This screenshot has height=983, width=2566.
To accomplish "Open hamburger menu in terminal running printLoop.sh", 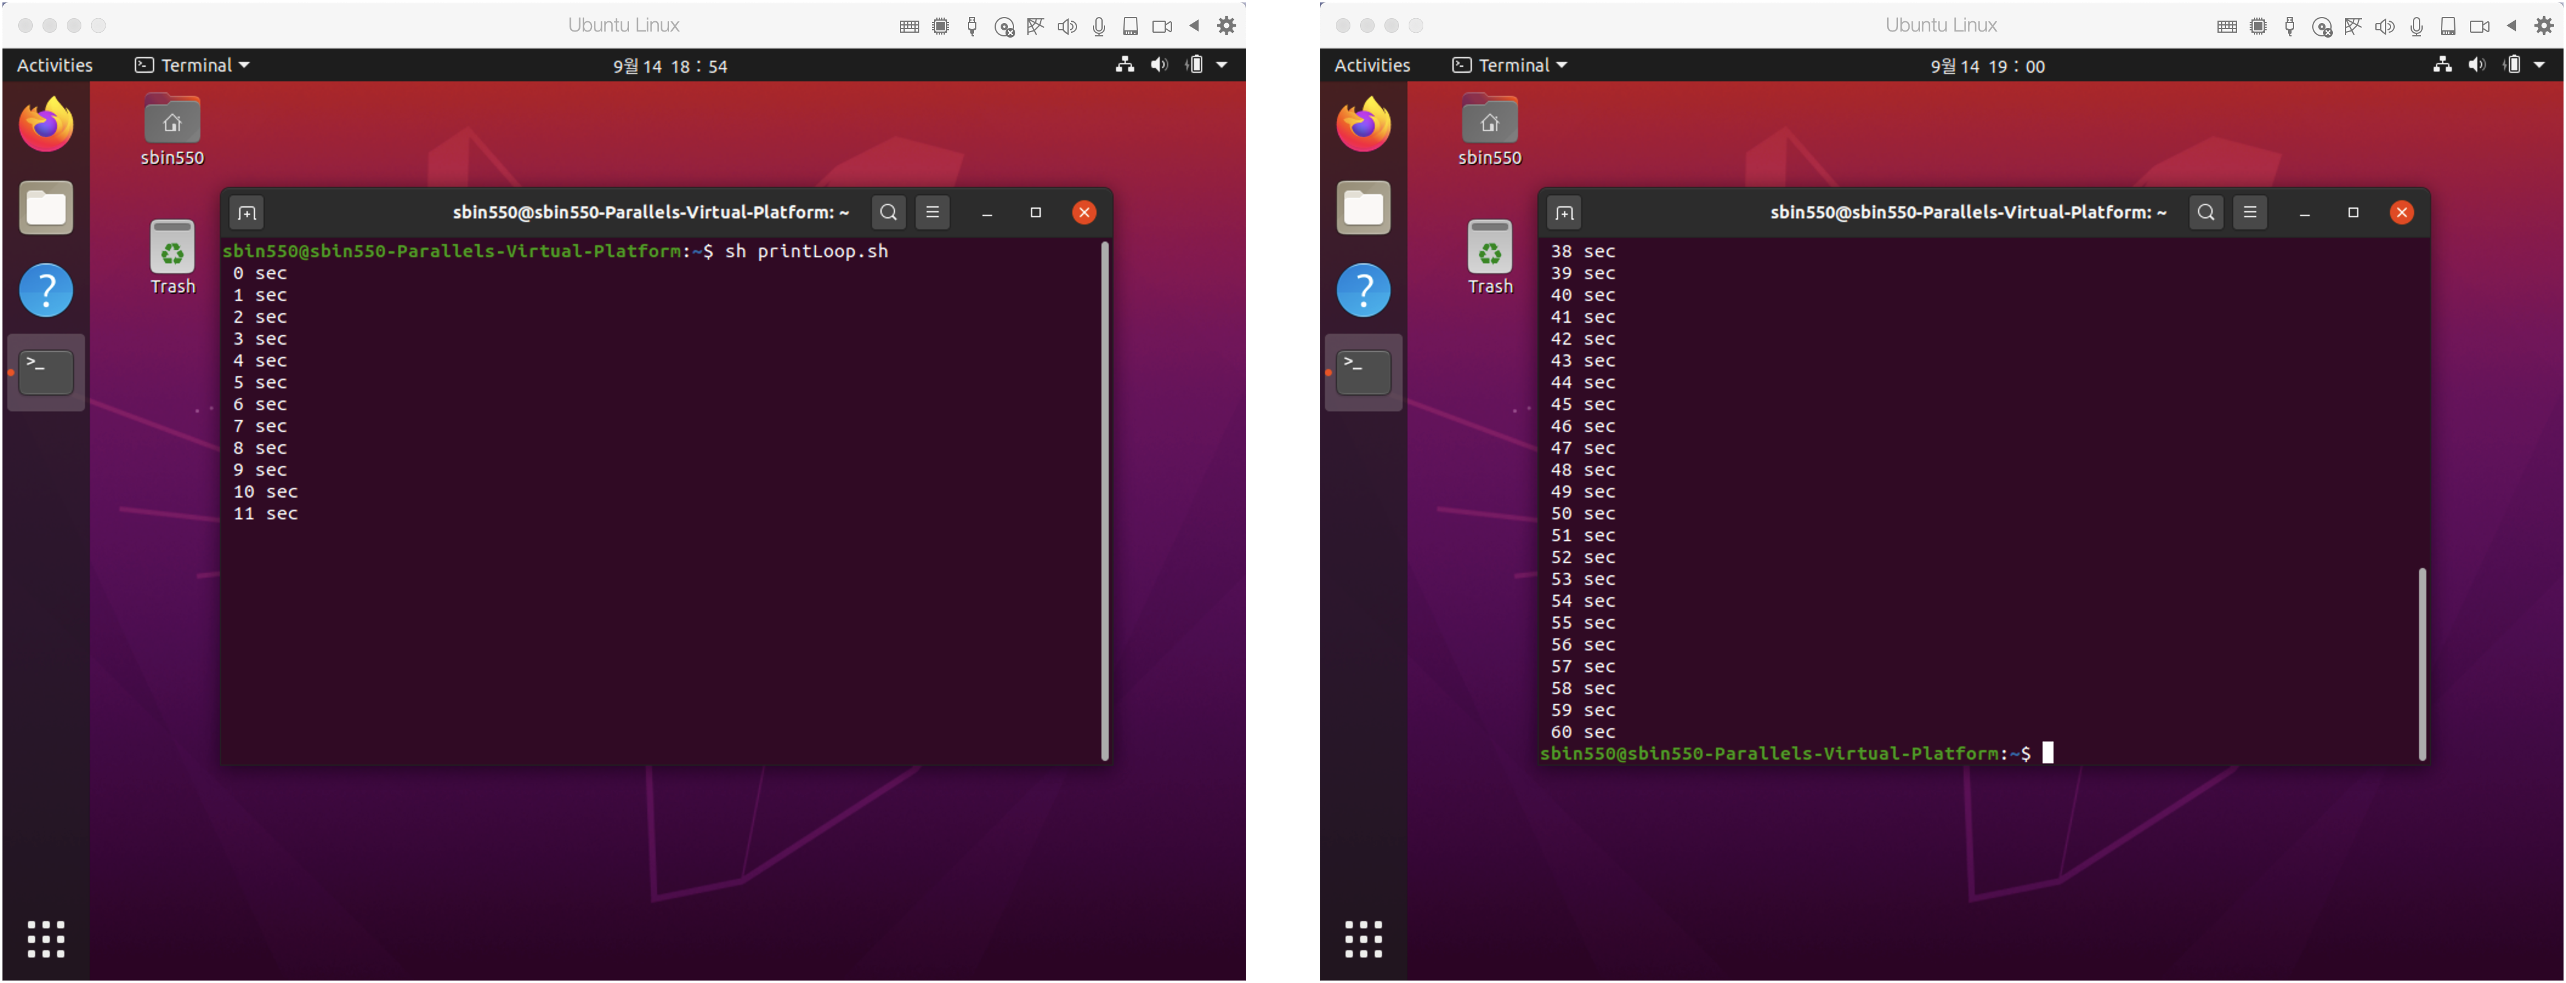I will pyautogui.click(x=933, y=212).
